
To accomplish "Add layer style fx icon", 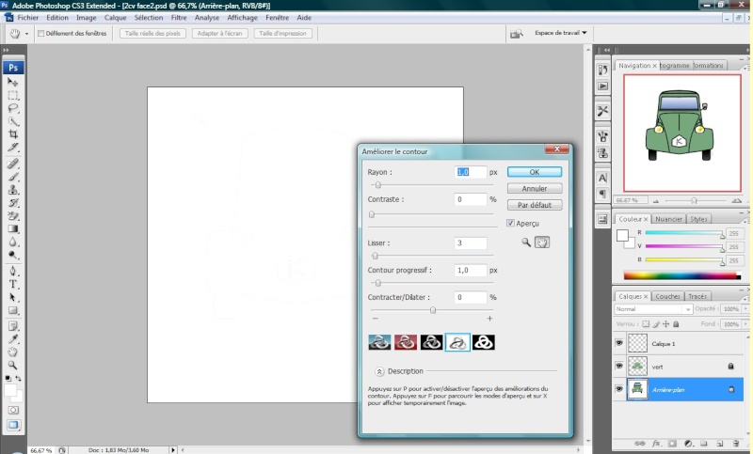I will [656, 444].
